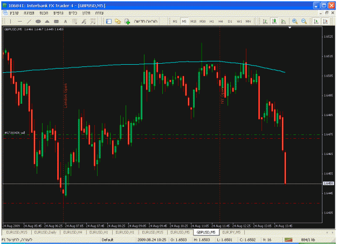Open the File menu (קובץ)
The height and width of the screenshot is (244, 337).
pyautogui.click(x=14, y=13)
